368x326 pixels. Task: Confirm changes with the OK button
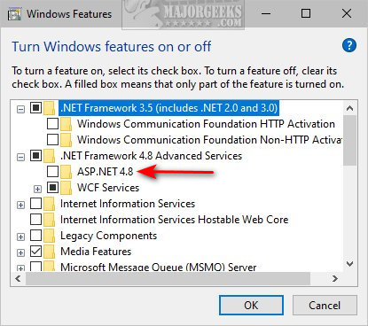tap(251, 305)
